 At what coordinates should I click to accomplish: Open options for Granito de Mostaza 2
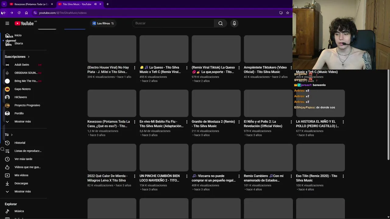click(239, 122)
